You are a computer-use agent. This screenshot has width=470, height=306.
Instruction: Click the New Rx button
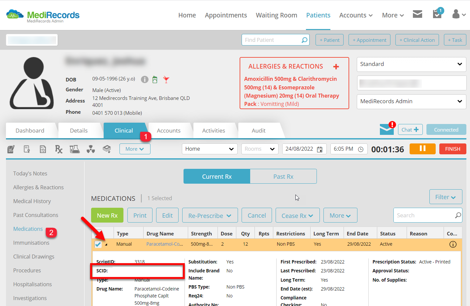click(x=107, y=215)
